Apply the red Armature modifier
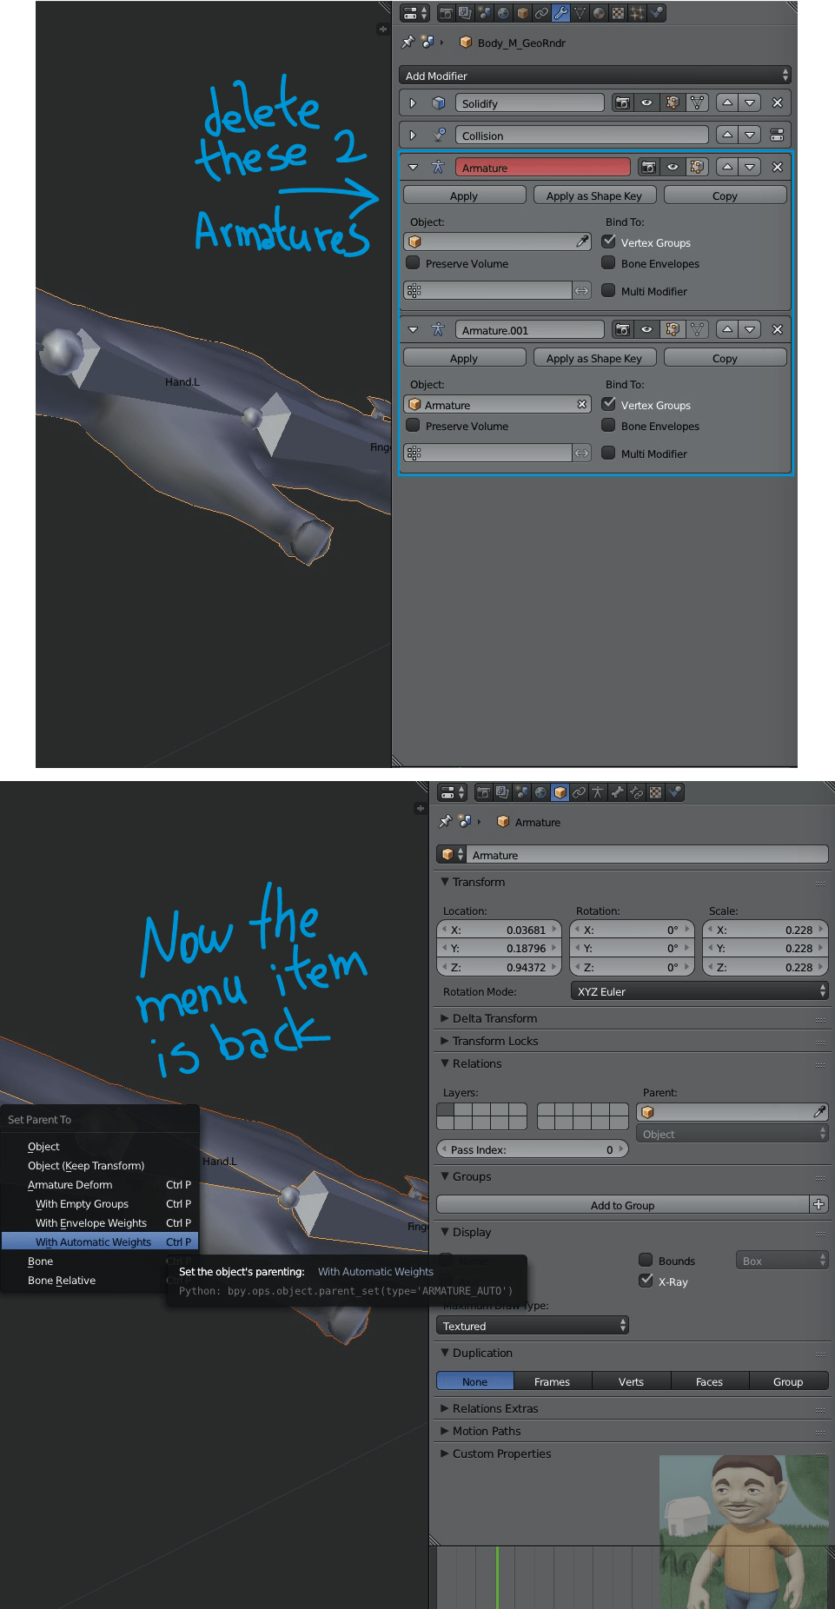The width and height of the screenshot is (835, 1609). pos(464,195)
